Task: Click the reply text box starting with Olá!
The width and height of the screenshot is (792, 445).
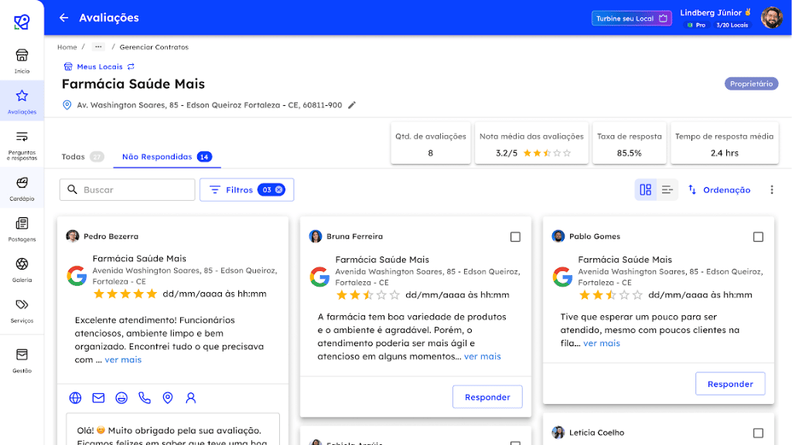Action: pyautogui.click(x=172, y=430)
